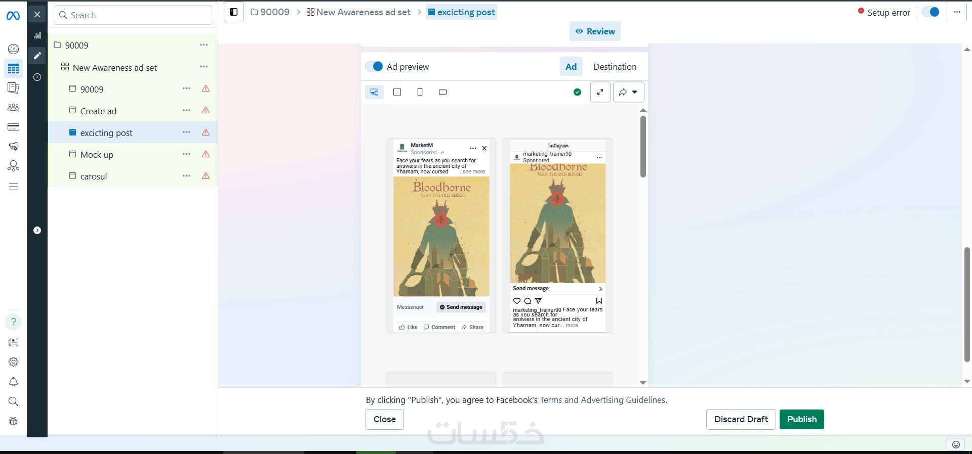This screenshot has height=454, width=972.
Task: Open the history clock icon
Action: click(37, 77)
